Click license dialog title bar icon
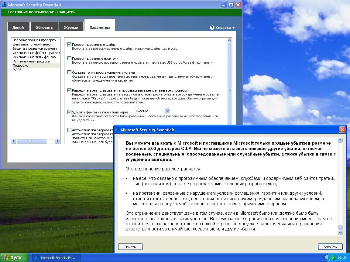 (x=117, y=130)
